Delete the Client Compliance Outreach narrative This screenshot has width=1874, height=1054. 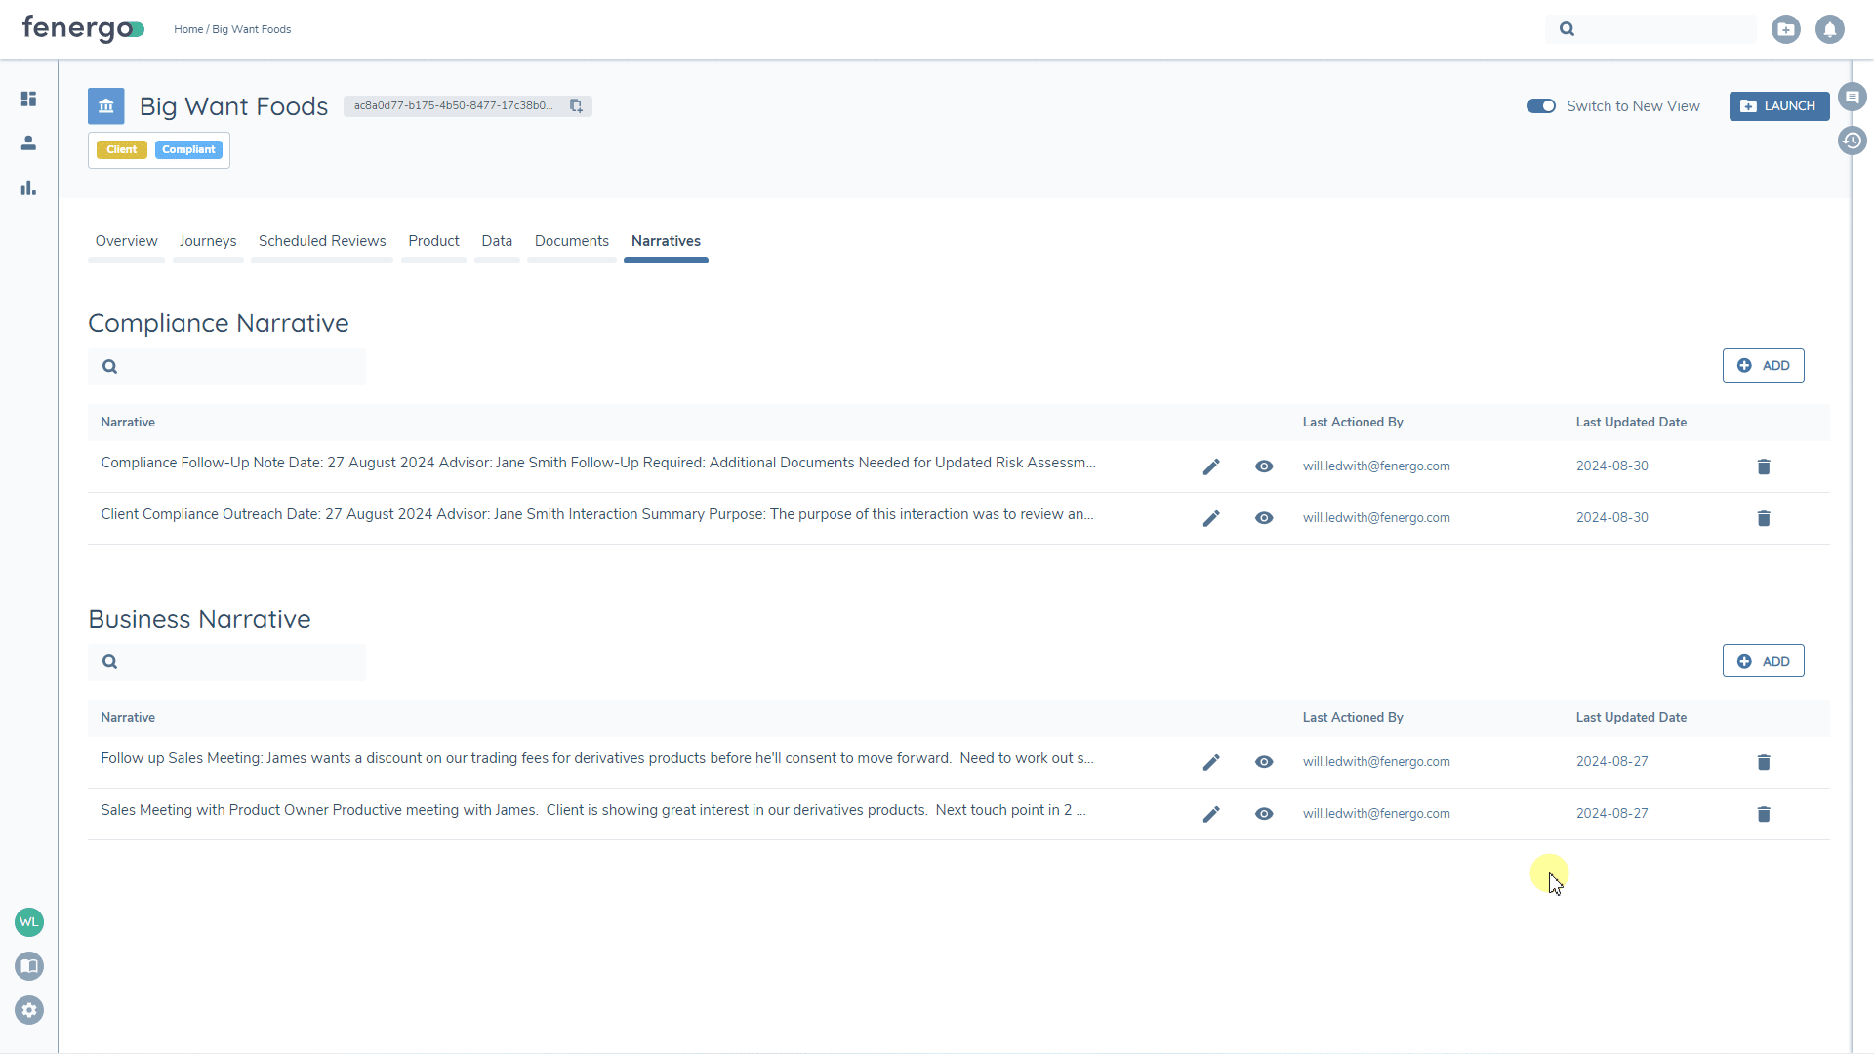click(1763, 518)
